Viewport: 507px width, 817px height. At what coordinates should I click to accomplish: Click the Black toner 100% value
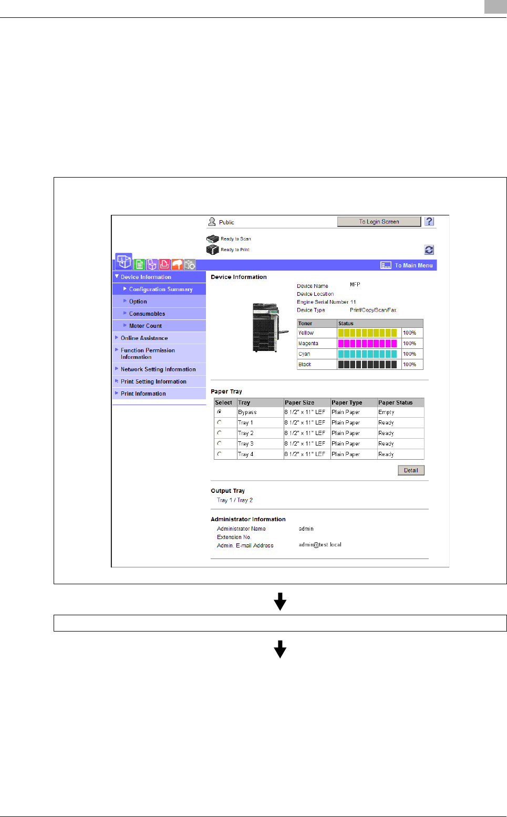(x=410, y=364)
